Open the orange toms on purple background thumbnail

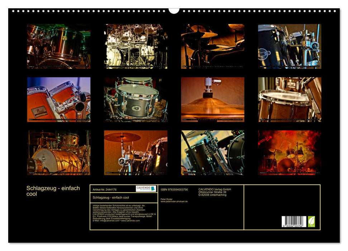point(59,100)
